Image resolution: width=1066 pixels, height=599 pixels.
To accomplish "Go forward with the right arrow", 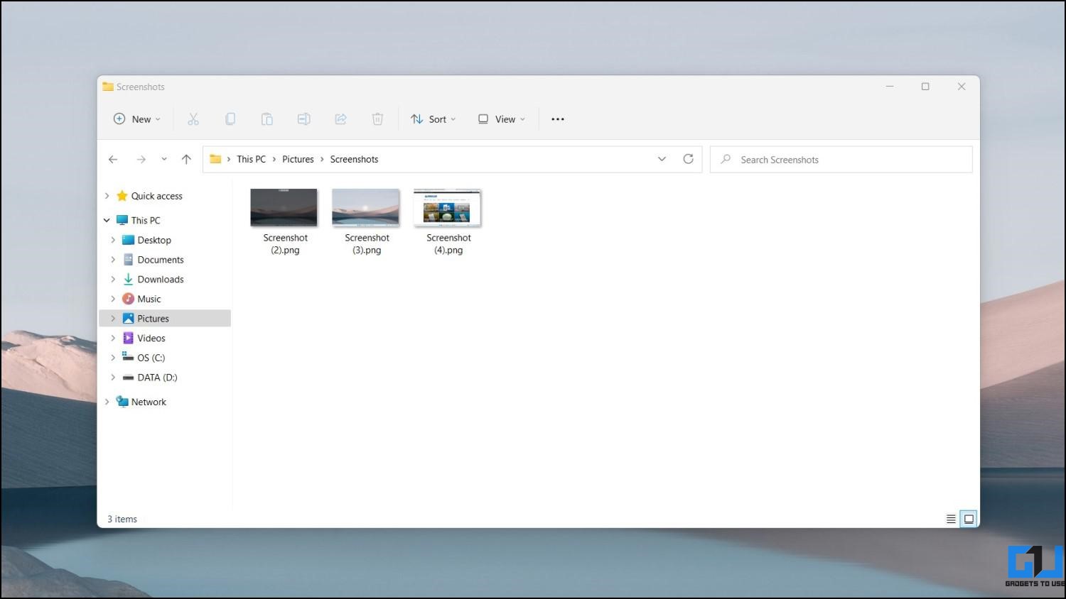I will coord(141,160).
